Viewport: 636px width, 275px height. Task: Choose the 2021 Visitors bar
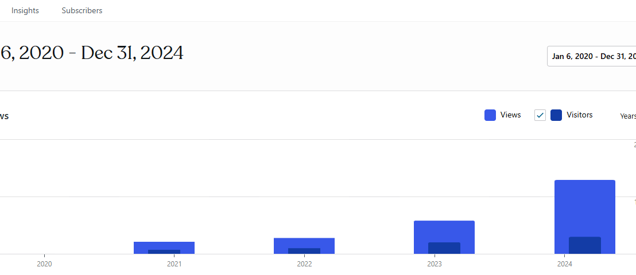[164, 252]
